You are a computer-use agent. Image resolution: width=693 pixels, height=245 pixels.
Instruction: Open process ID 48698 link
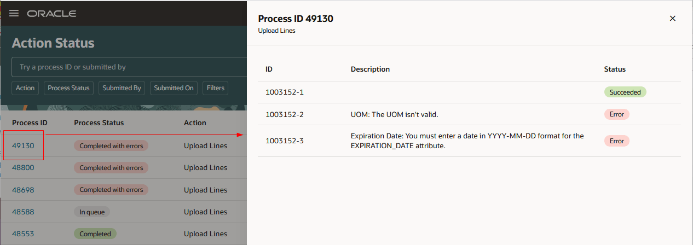pos(23,190)
